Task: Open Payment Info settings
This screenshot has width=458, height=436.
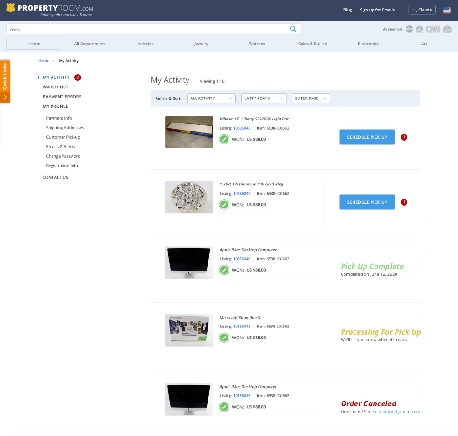Action: point(59,118)
